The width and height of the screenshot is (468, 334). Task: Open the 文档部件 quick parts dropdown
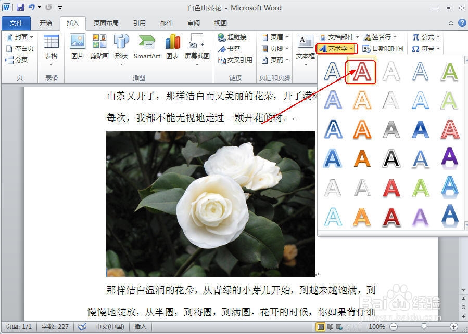tap(339, 37)
